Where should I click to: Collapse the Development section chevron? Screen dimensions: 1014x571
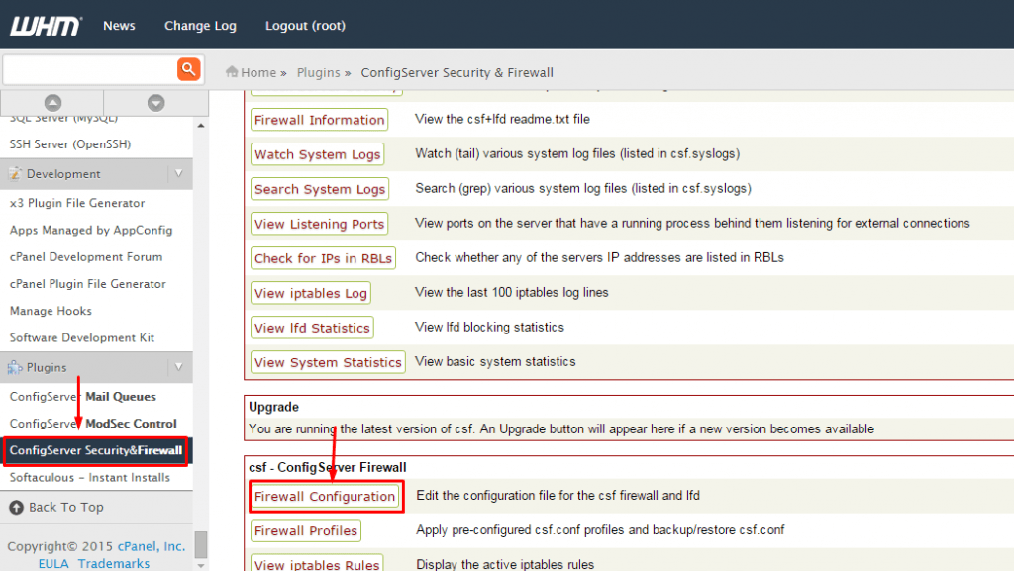(x=179, y=174)
